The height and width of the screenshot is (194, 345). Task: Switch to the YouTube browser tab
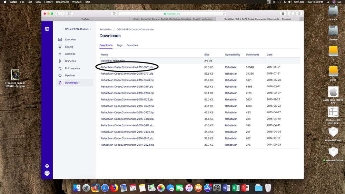point(85,19)
